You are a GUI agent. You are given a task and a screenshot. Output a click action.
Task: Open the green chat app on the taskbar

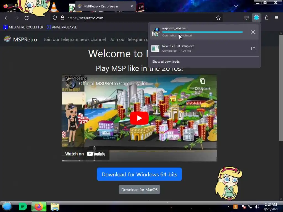point(23,206)
